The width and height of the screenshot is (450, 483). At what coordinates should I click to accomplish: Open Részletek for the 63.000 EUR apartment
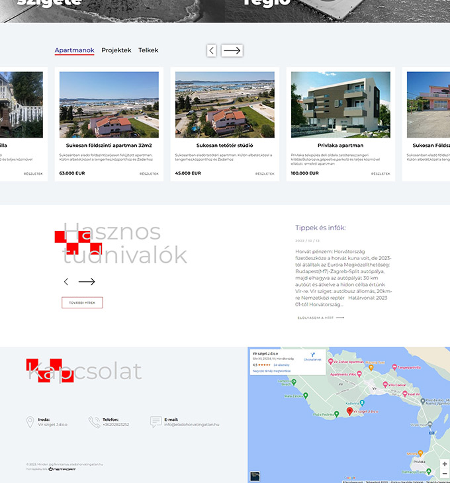[x=149, y=174]
